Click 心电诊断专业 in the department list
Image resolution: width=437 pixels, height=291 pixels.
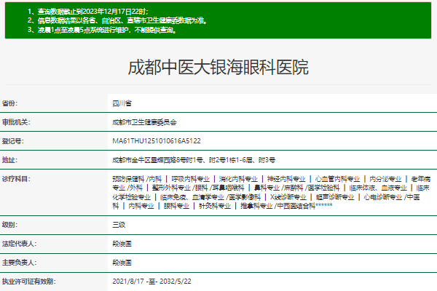point(383,197)
